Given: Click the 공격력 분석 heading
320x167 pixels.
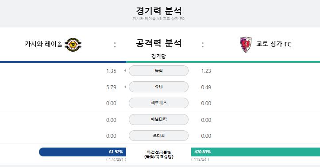Looking at the screenshot, I should point(158,43).
